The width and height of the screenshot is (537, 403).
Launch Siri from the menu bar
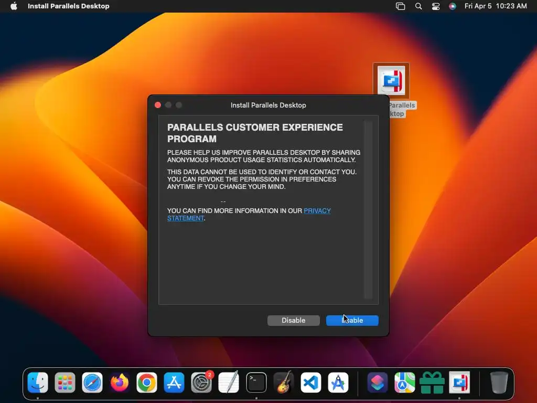453,6
